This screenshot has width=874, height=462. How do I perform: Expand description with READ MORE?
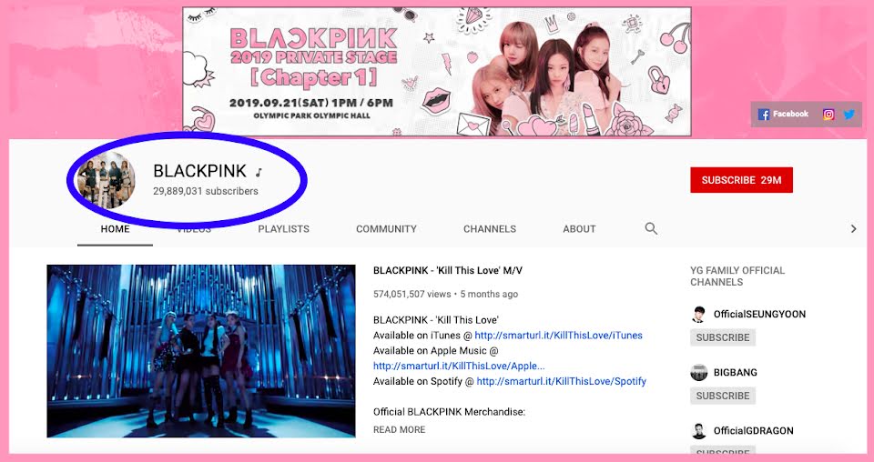pyautogui.click(x=399, y=430)
